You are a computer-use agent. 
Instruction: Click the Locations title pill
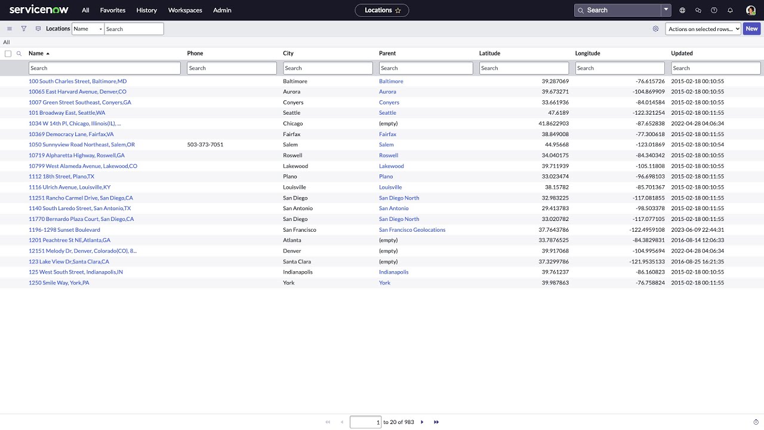(x=382, y=10)
